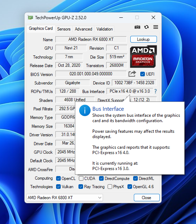Screen dimensions: 196x224
Task: Click the "Computing" label
Action: point(44,178)
